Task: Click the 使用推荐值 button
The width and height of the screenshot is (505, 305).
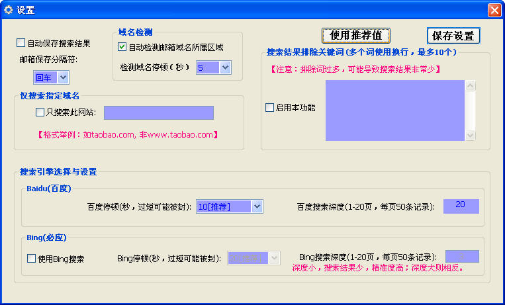Action: click(x=356, y=35)
